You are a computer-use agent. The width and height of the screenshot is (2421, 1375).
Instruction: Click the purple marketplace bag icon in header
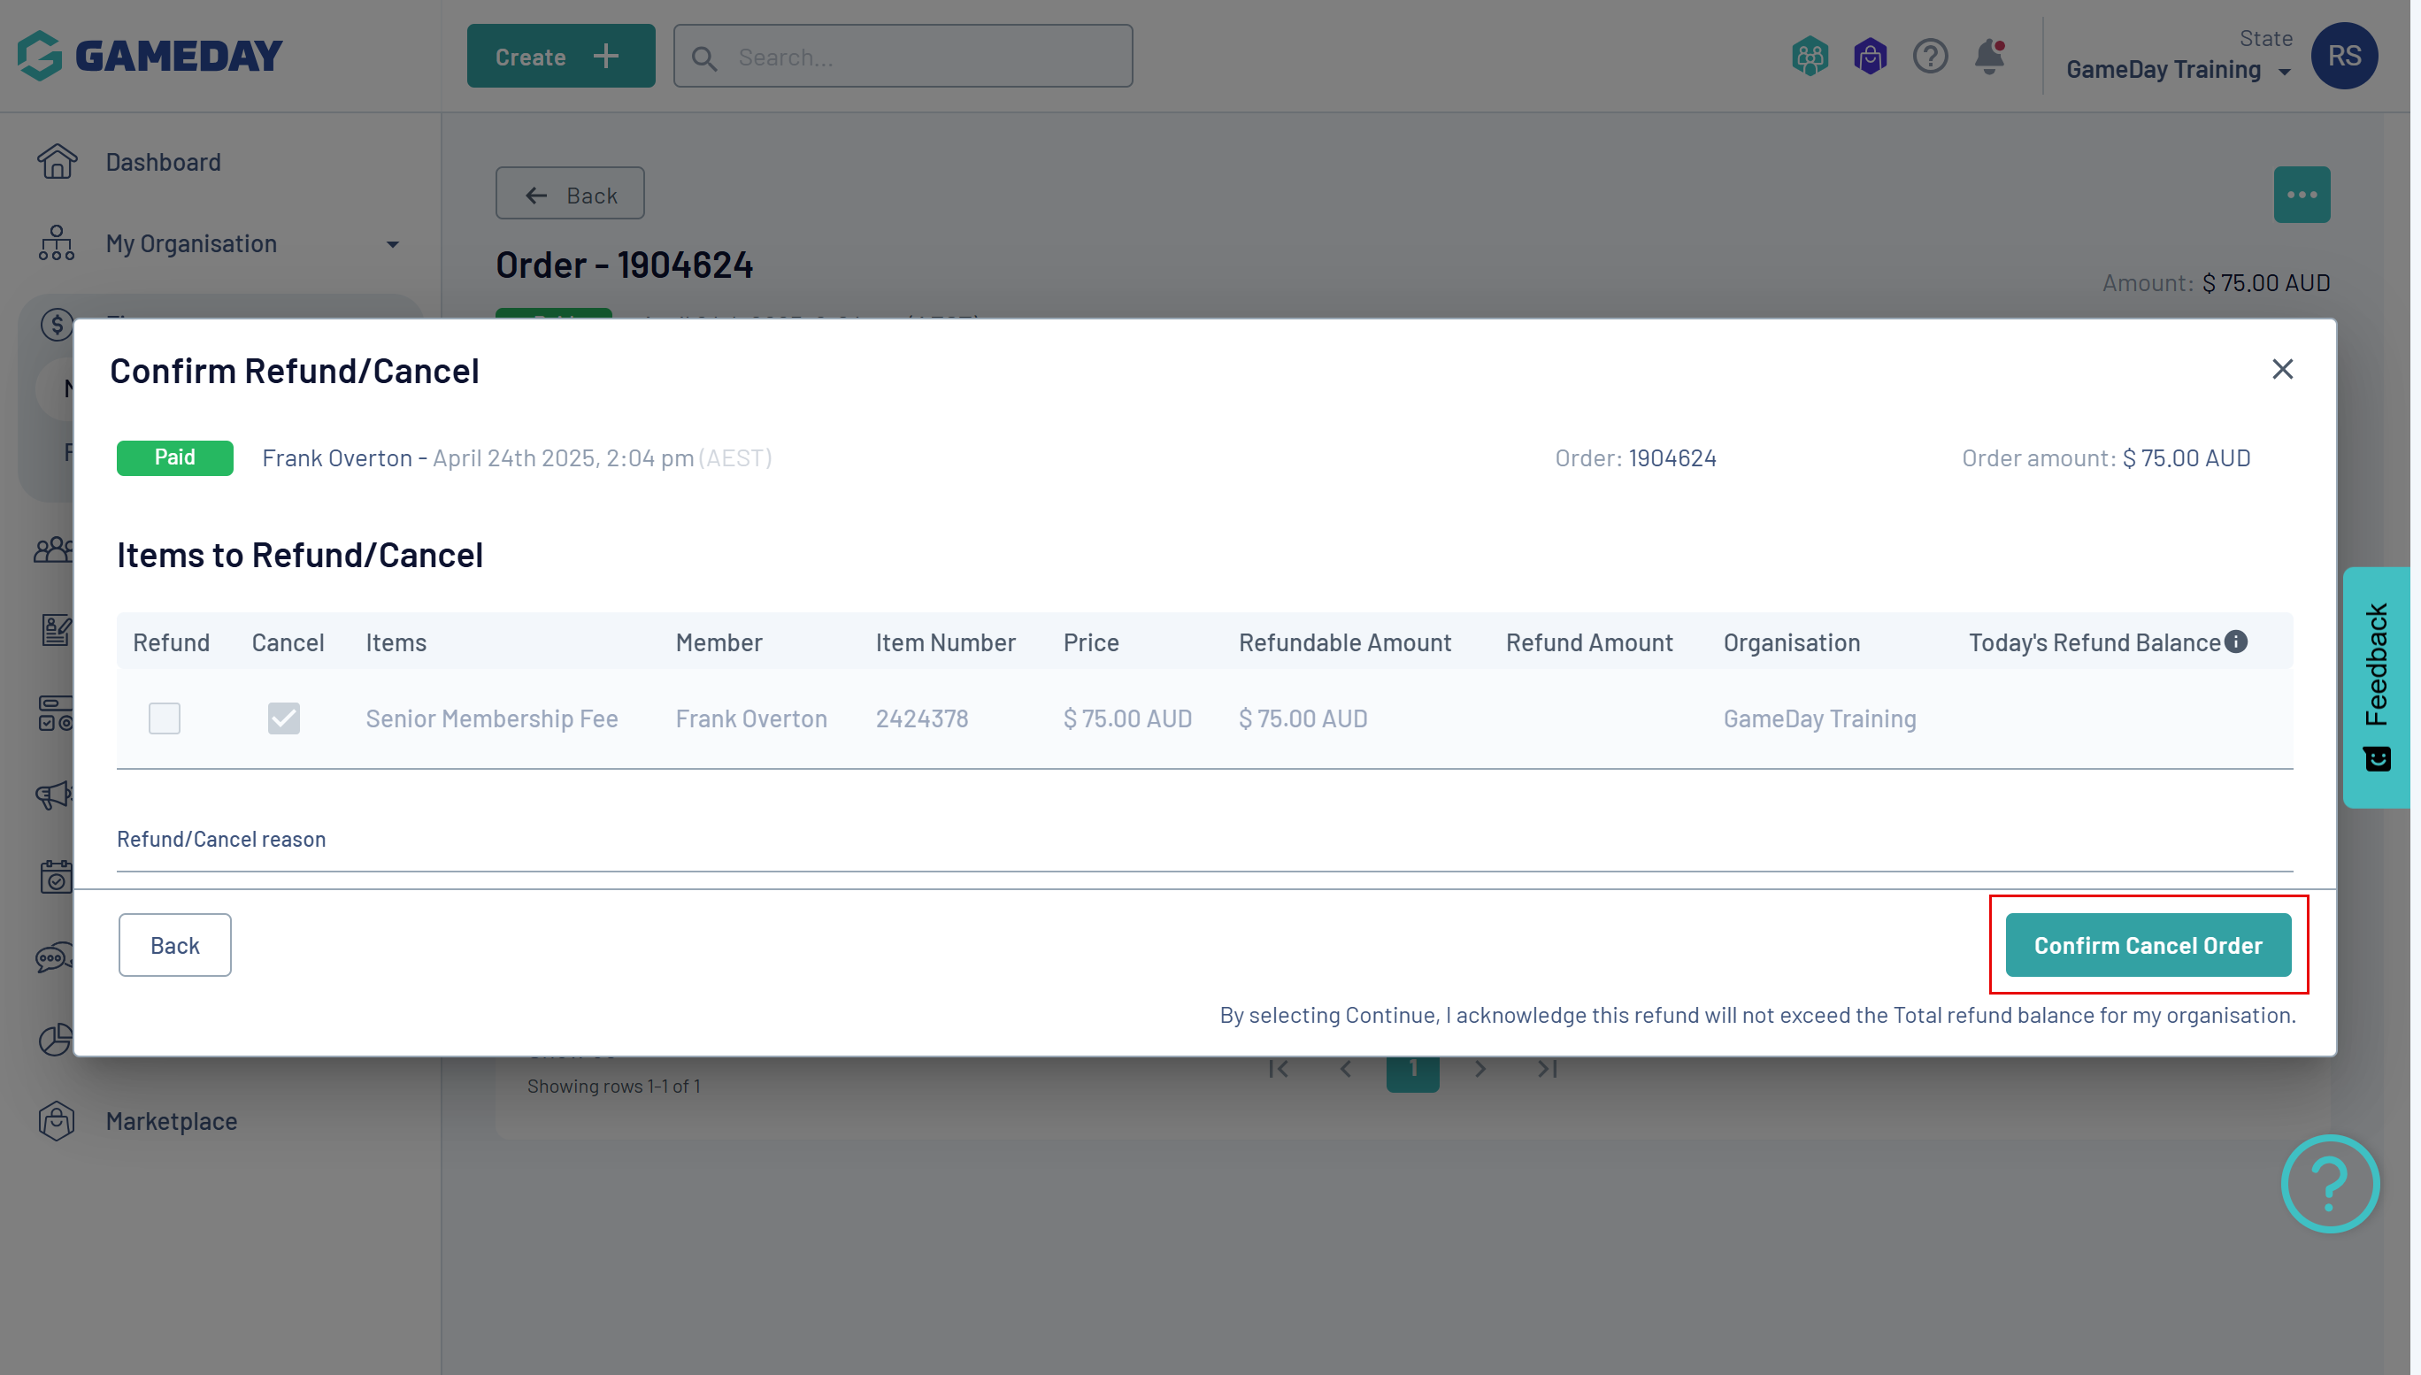click(1870, 57)
